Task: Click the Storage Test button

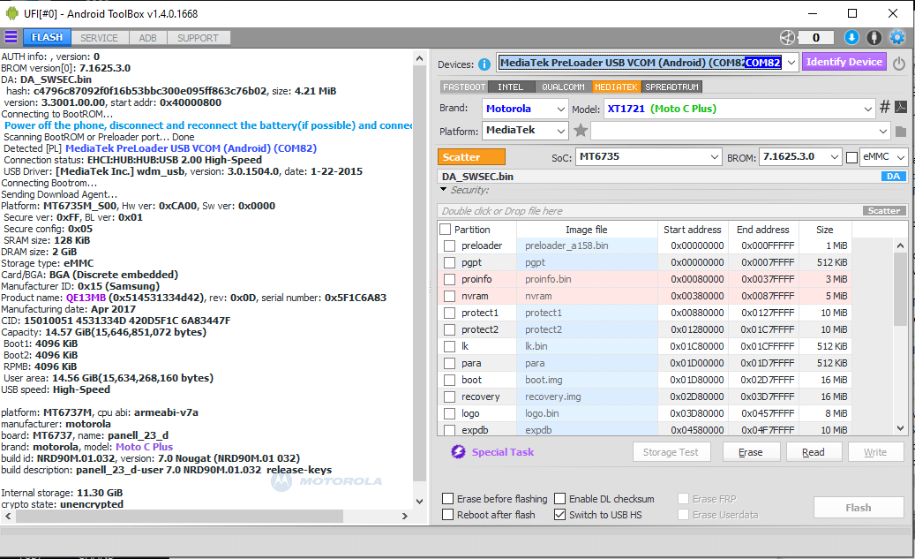Action: click(671, 452)
